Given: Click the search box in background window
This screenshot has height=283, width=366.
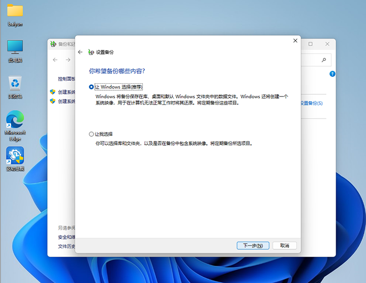Looking at the screenshot, I should coord(316,60).
